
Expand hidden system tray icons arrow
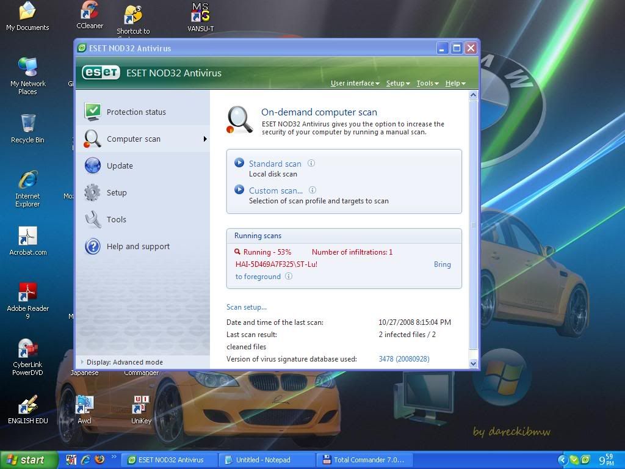(562, 460)
